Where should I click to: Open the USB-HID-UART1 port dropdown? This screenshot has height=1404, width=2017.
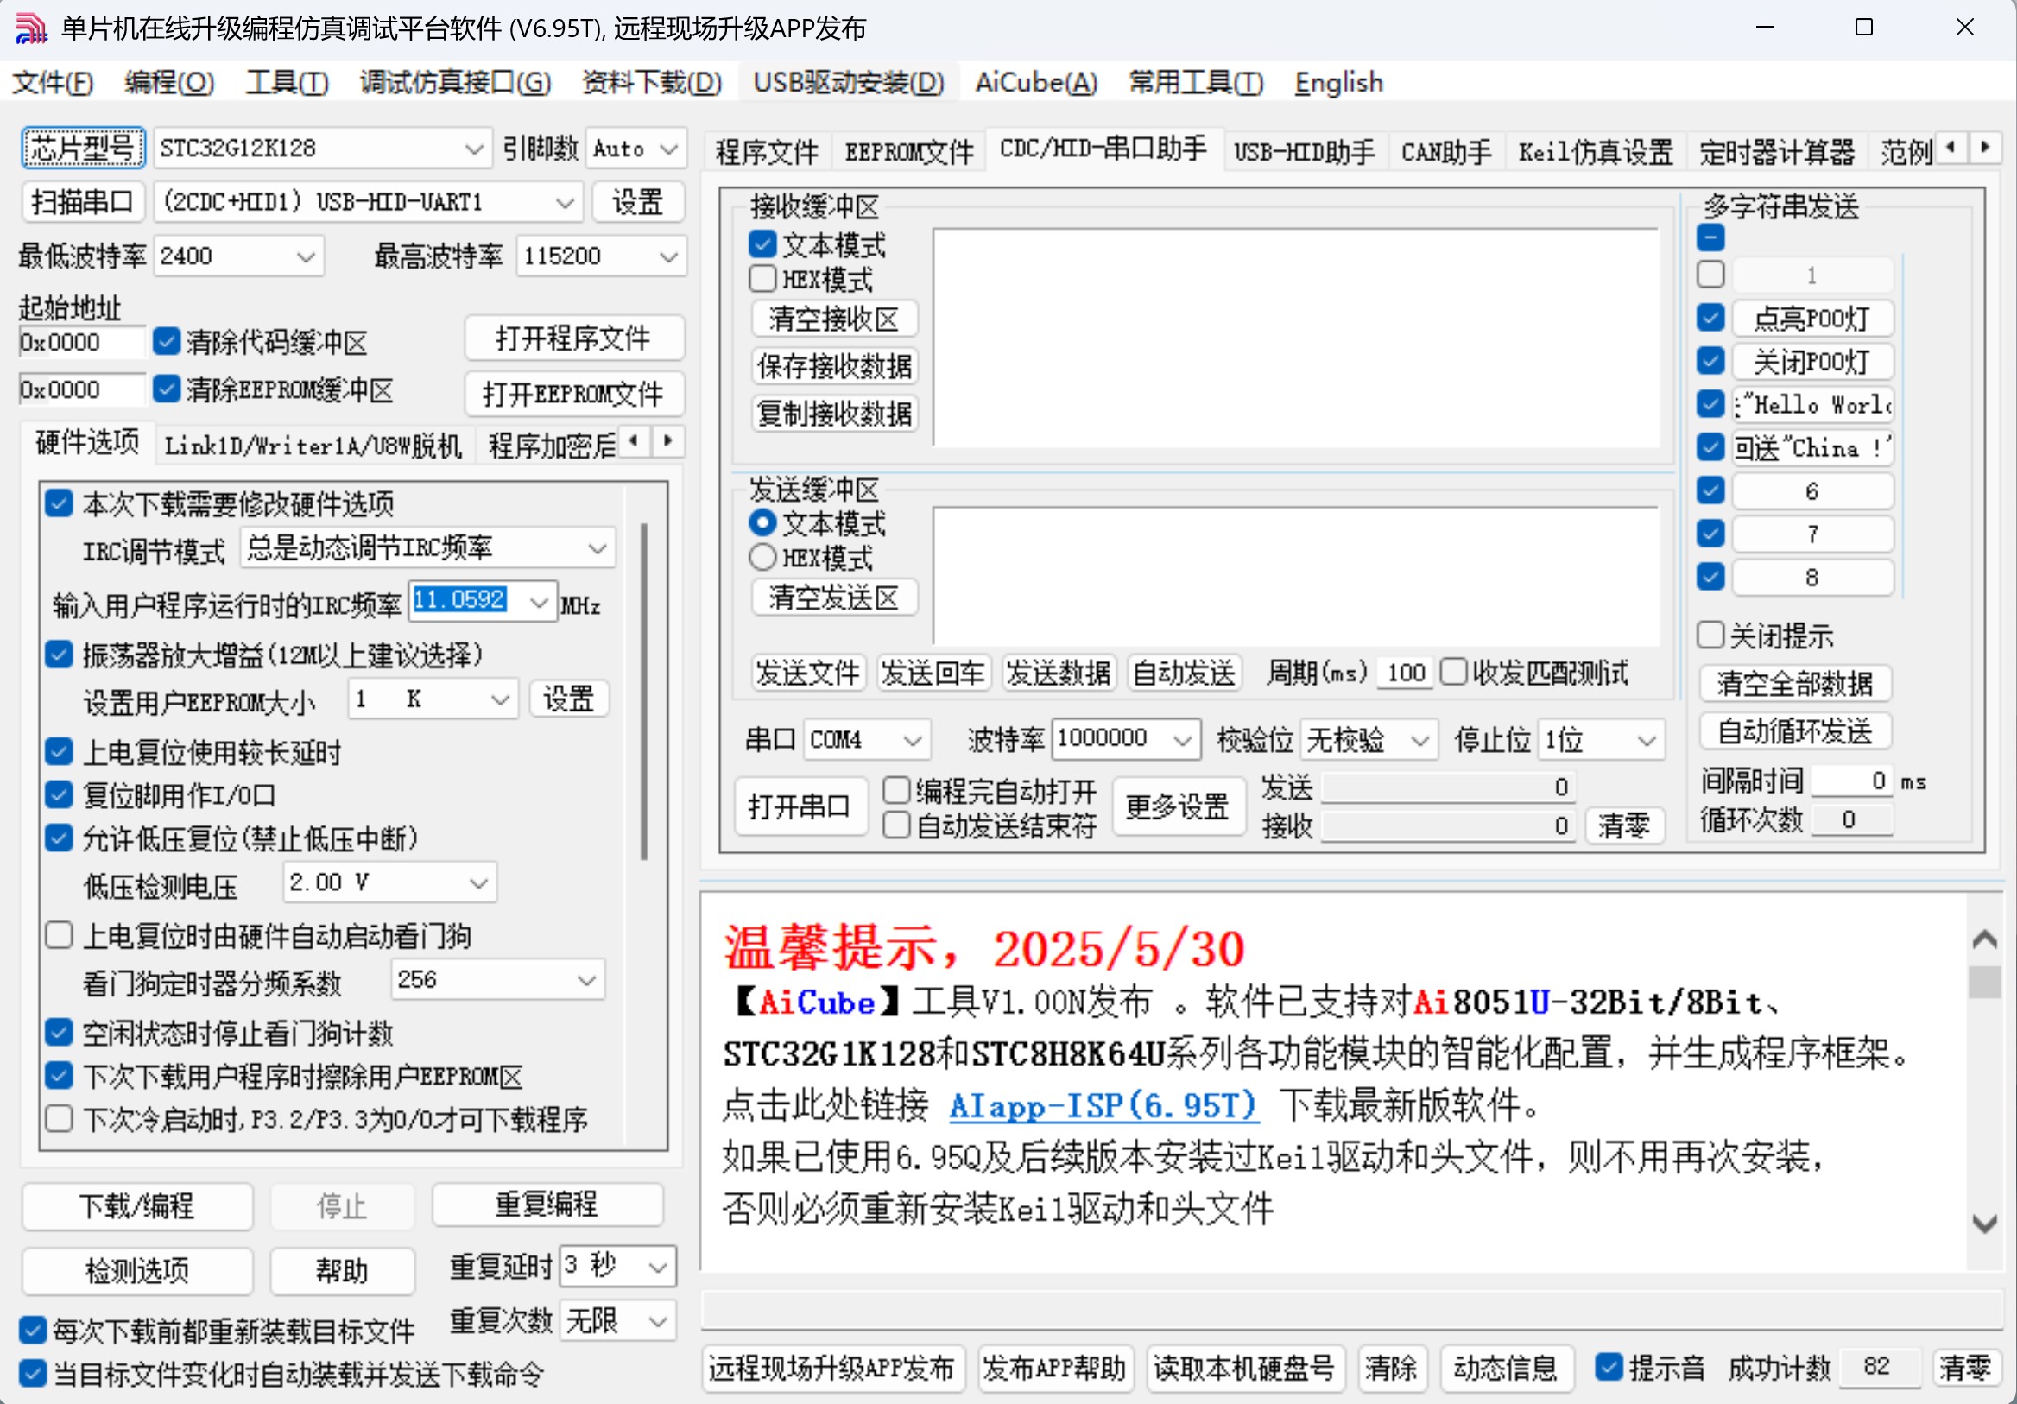pyautogui.click(x=565, y=203)
